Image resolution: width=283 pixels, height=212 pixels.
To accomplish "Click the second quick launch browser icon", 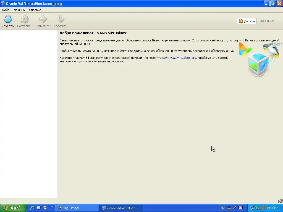I will 38,208.
